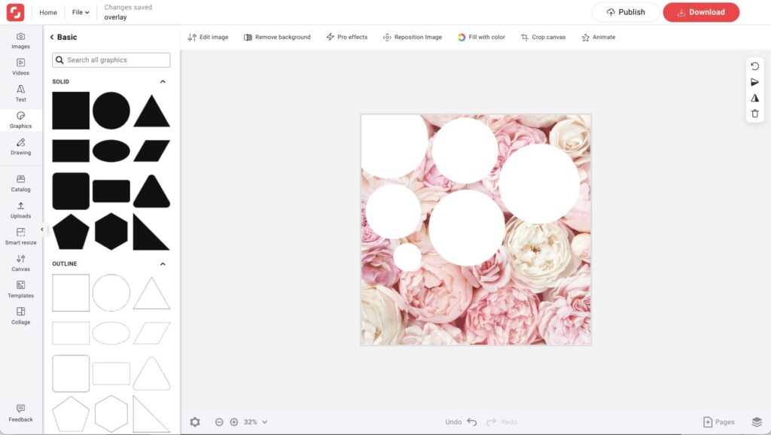
Task: Click Remove background in the toolbar
Action: click(x=276, y=36)
